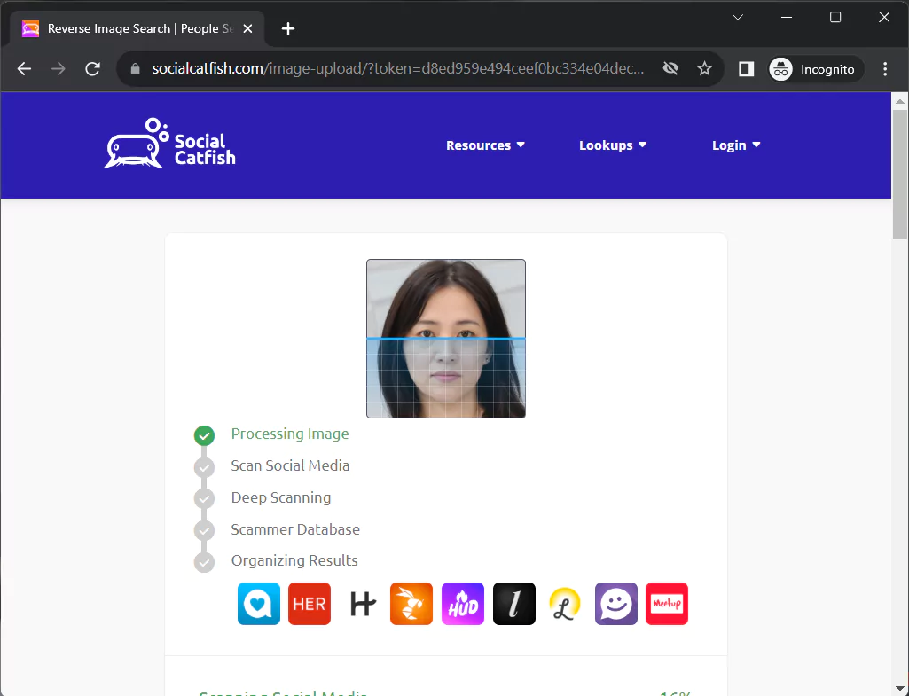Toggle the blocked-content eye in address bar
The height and width of the screenshot is (696, 909).
pyautogui.click(x=670, y=67)
